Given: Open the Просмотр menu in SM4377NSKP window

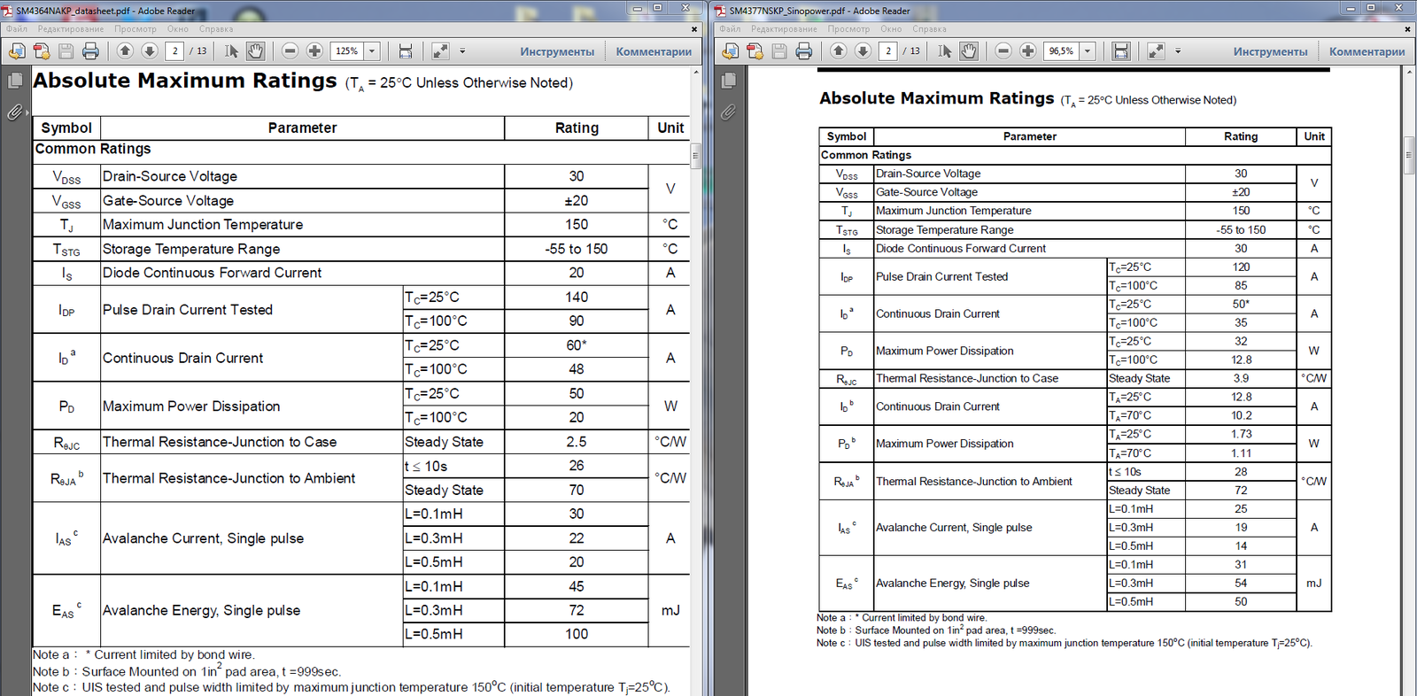Looking at the screenshot, I should [x=848, y=29].
